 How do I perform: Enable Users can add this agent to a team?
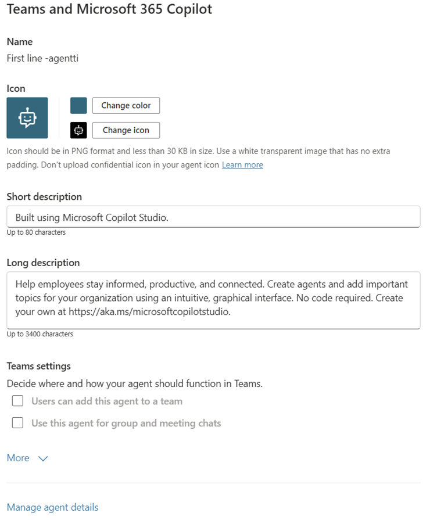pos(18,401)
